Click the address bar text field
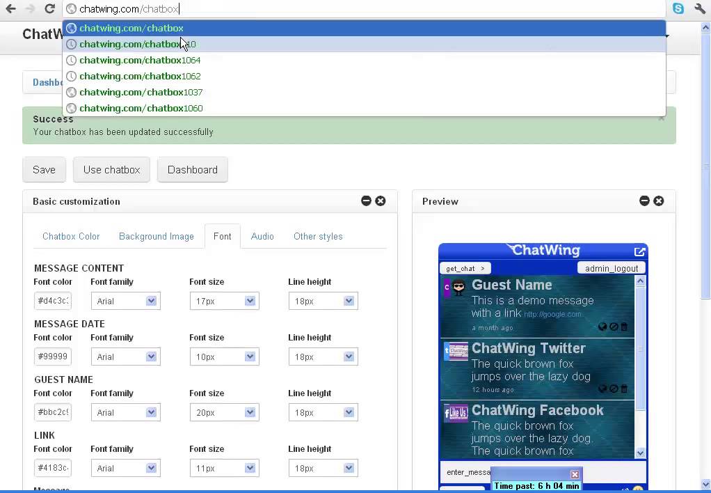711x493 pixels. [364, 8]
